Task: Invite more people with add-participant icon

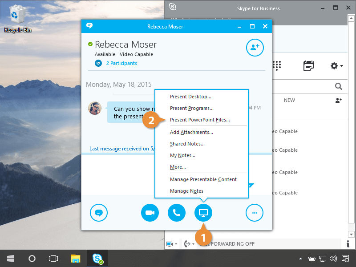Action: pos(255,48)
